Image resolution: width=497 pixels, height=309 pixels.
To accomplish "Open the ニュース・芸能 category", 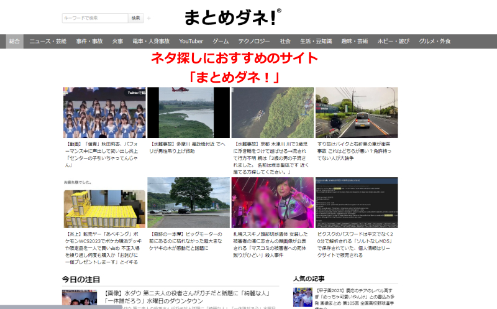I will tap(48, 41).
